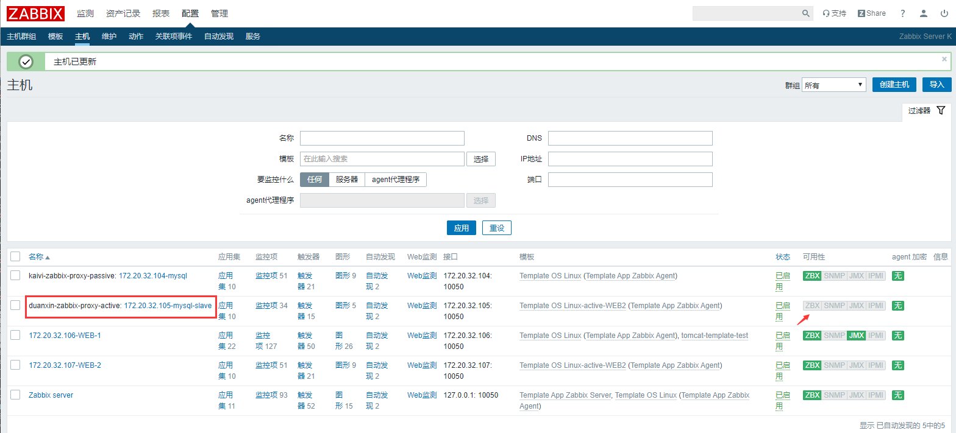Click the 导入 button
The image size is (956, 433).
[937, 85]
